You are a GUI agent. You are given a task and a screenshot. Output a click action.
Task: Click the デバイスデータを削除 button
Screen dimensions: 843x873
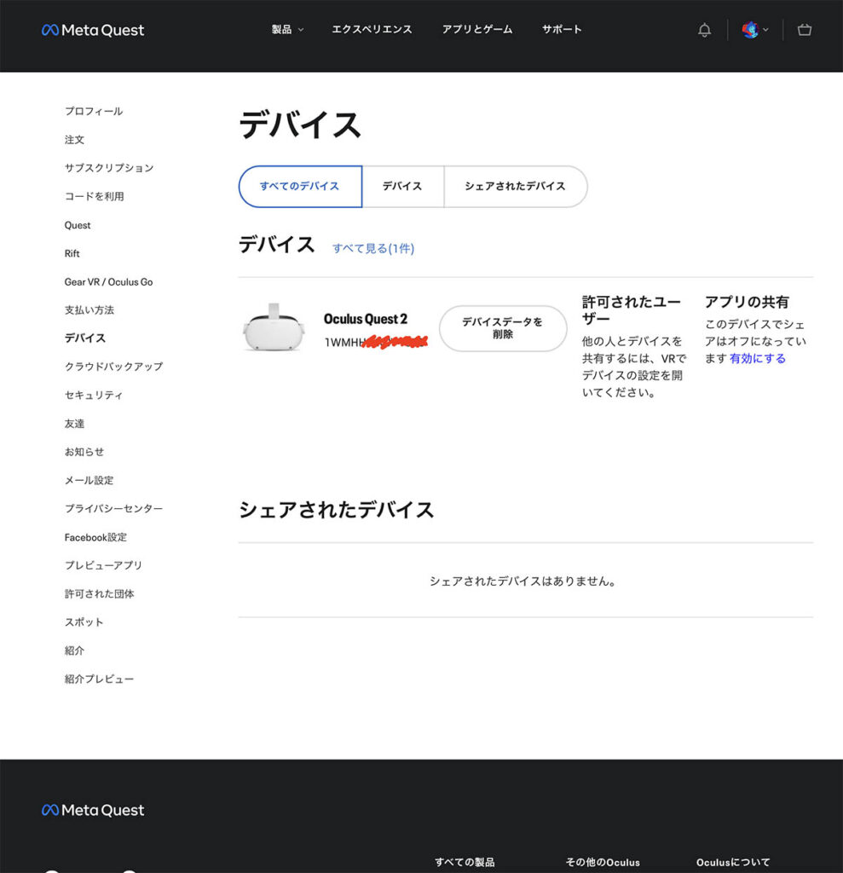tap(502, 328)
